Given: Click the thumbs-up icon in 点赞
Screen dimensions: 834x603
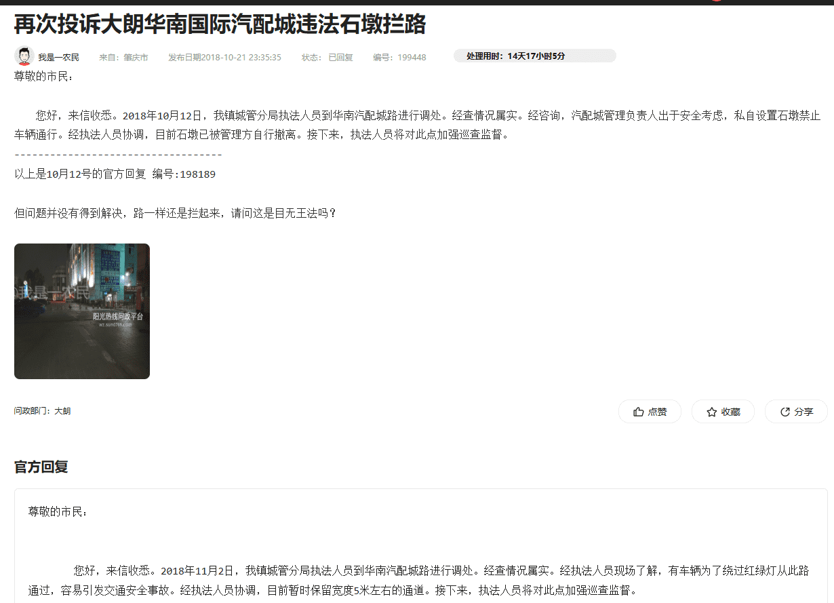Looking at the screenshot, I should click(638, 412).
